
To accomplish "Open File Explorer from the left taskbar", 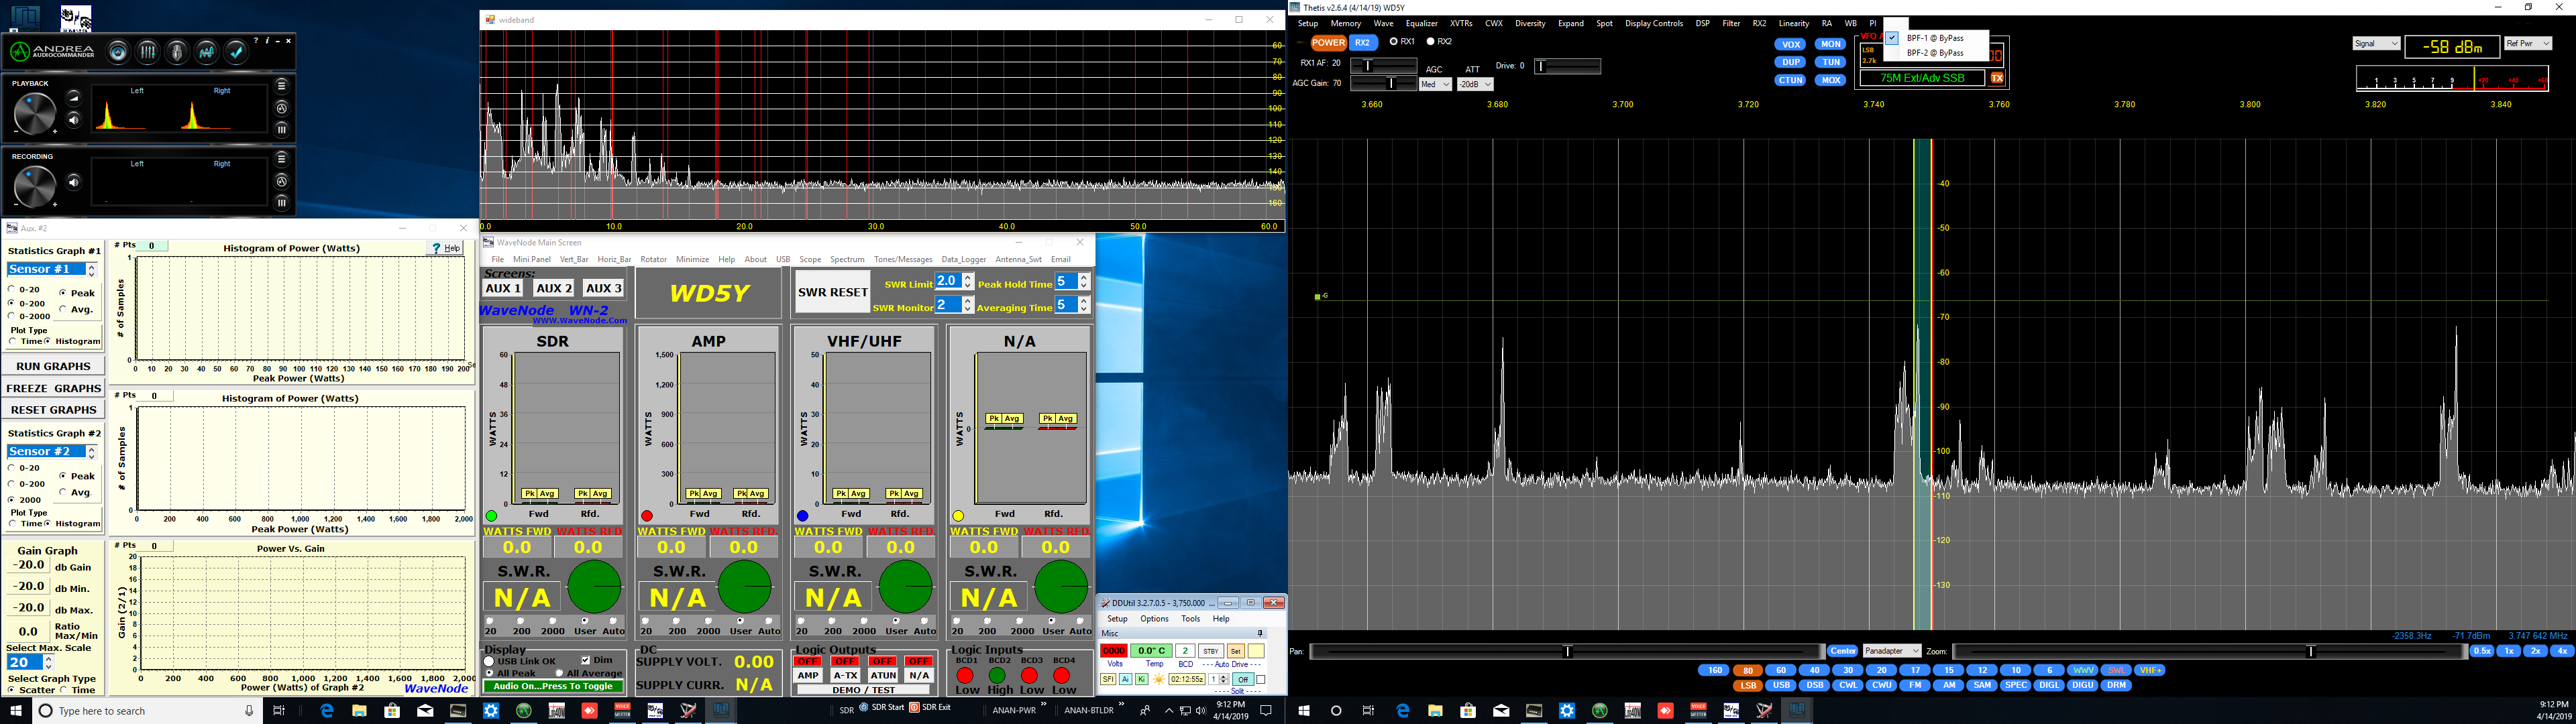I will pos(359,711).
